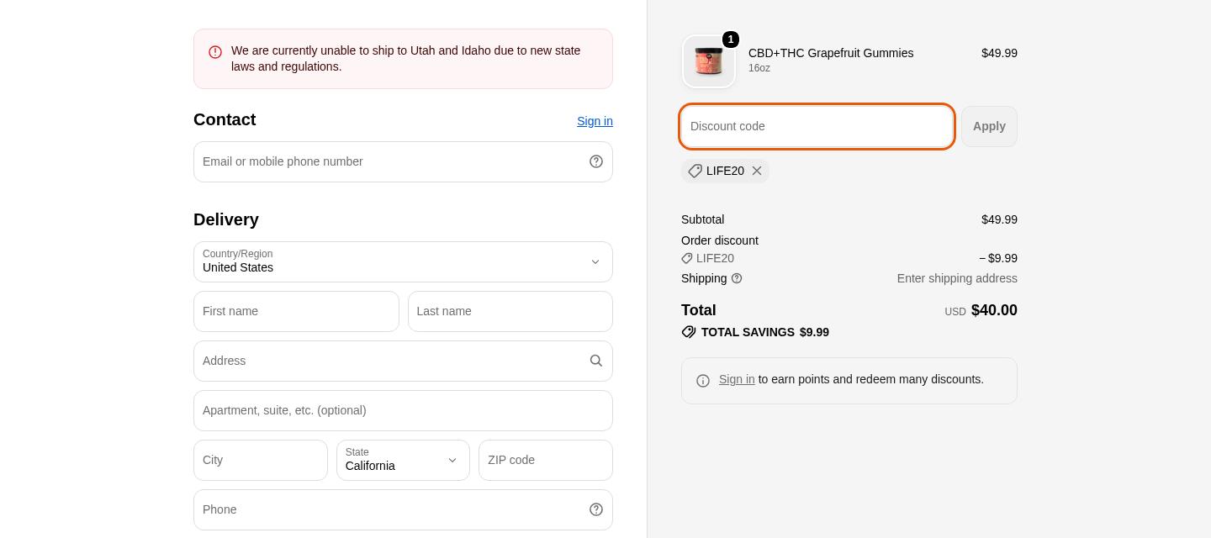Focus the Email or mobile phone field
The height and width of the screenshot is (538, 1211).
pyautogui.click(x=403, y=161)
